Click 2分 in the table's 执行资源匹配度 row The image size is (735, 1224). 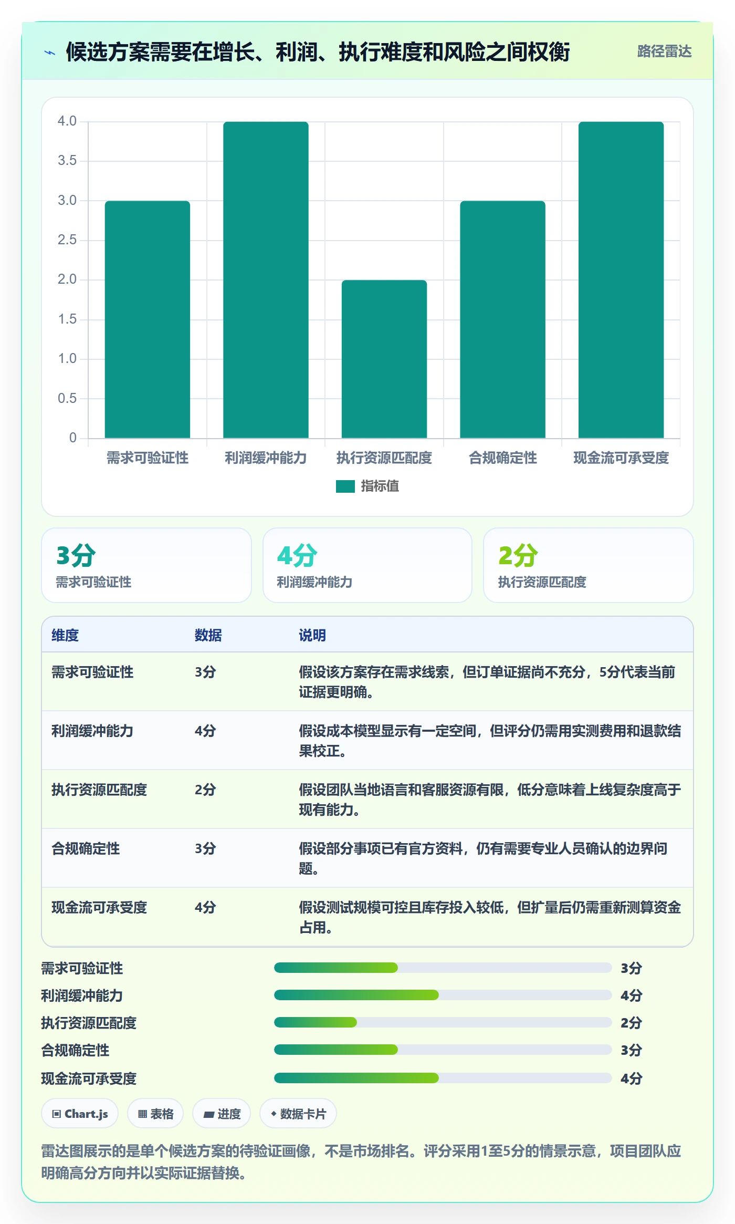[x=205, y=790]
